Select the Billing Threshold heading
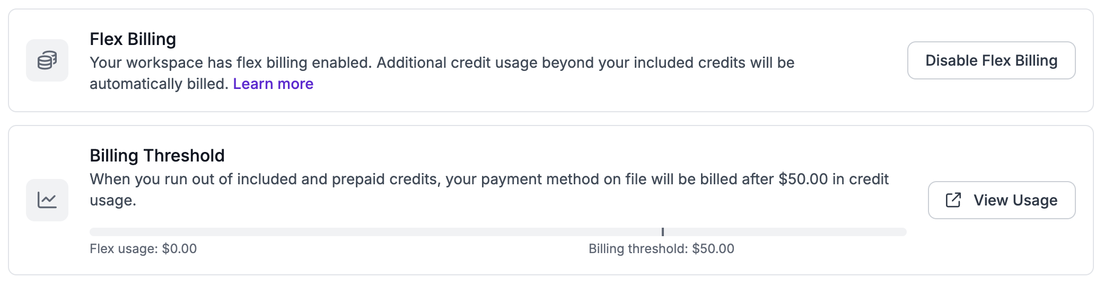This screenshot has width=1104, height=287. [157, 156]
